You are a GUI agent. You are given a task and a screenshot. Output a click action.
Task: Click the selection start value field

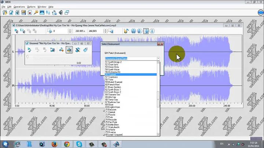[x=60, y=31]
